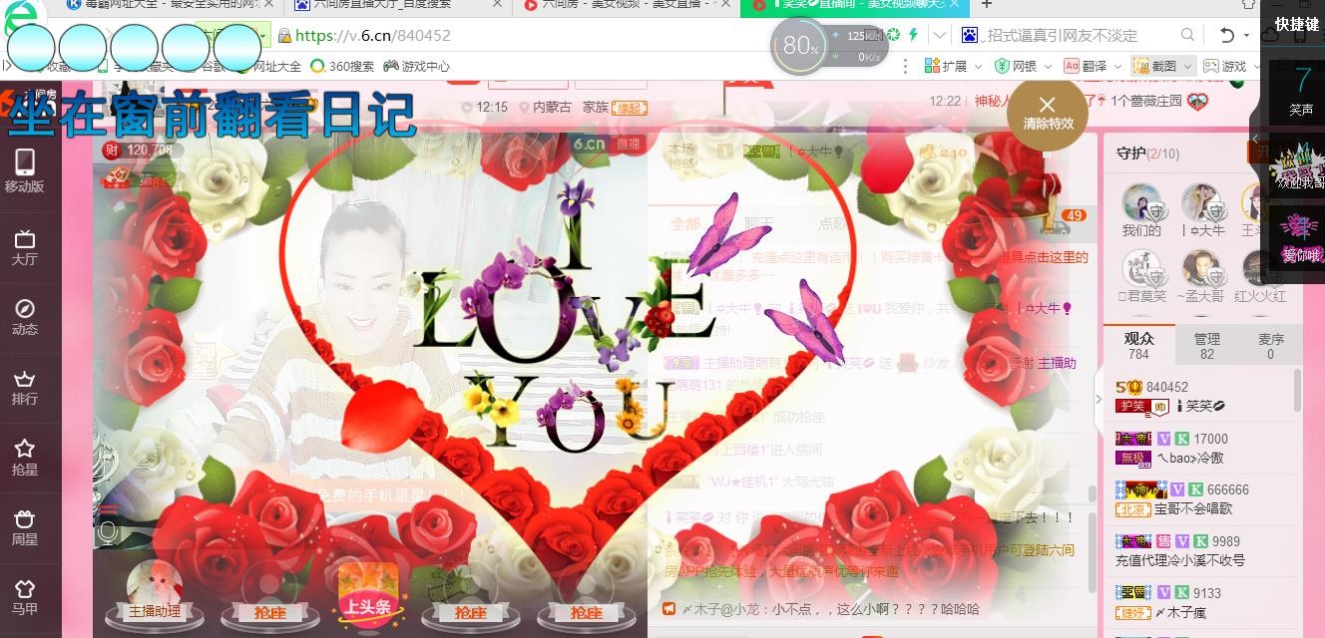The width and height of the screenshot is (1325, 638).
Task: Select audience member bao冷傲 17000
Action: (1201, 448)
